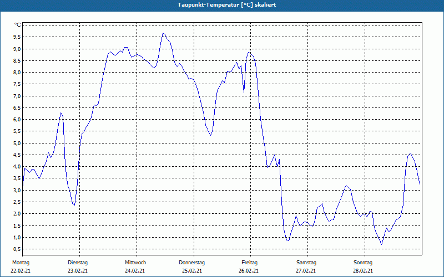Image resolution: width=444 pixels, height=277 pixels.
Task: Click the '9,5' y-axis value
Action: (x=17, y=37)
